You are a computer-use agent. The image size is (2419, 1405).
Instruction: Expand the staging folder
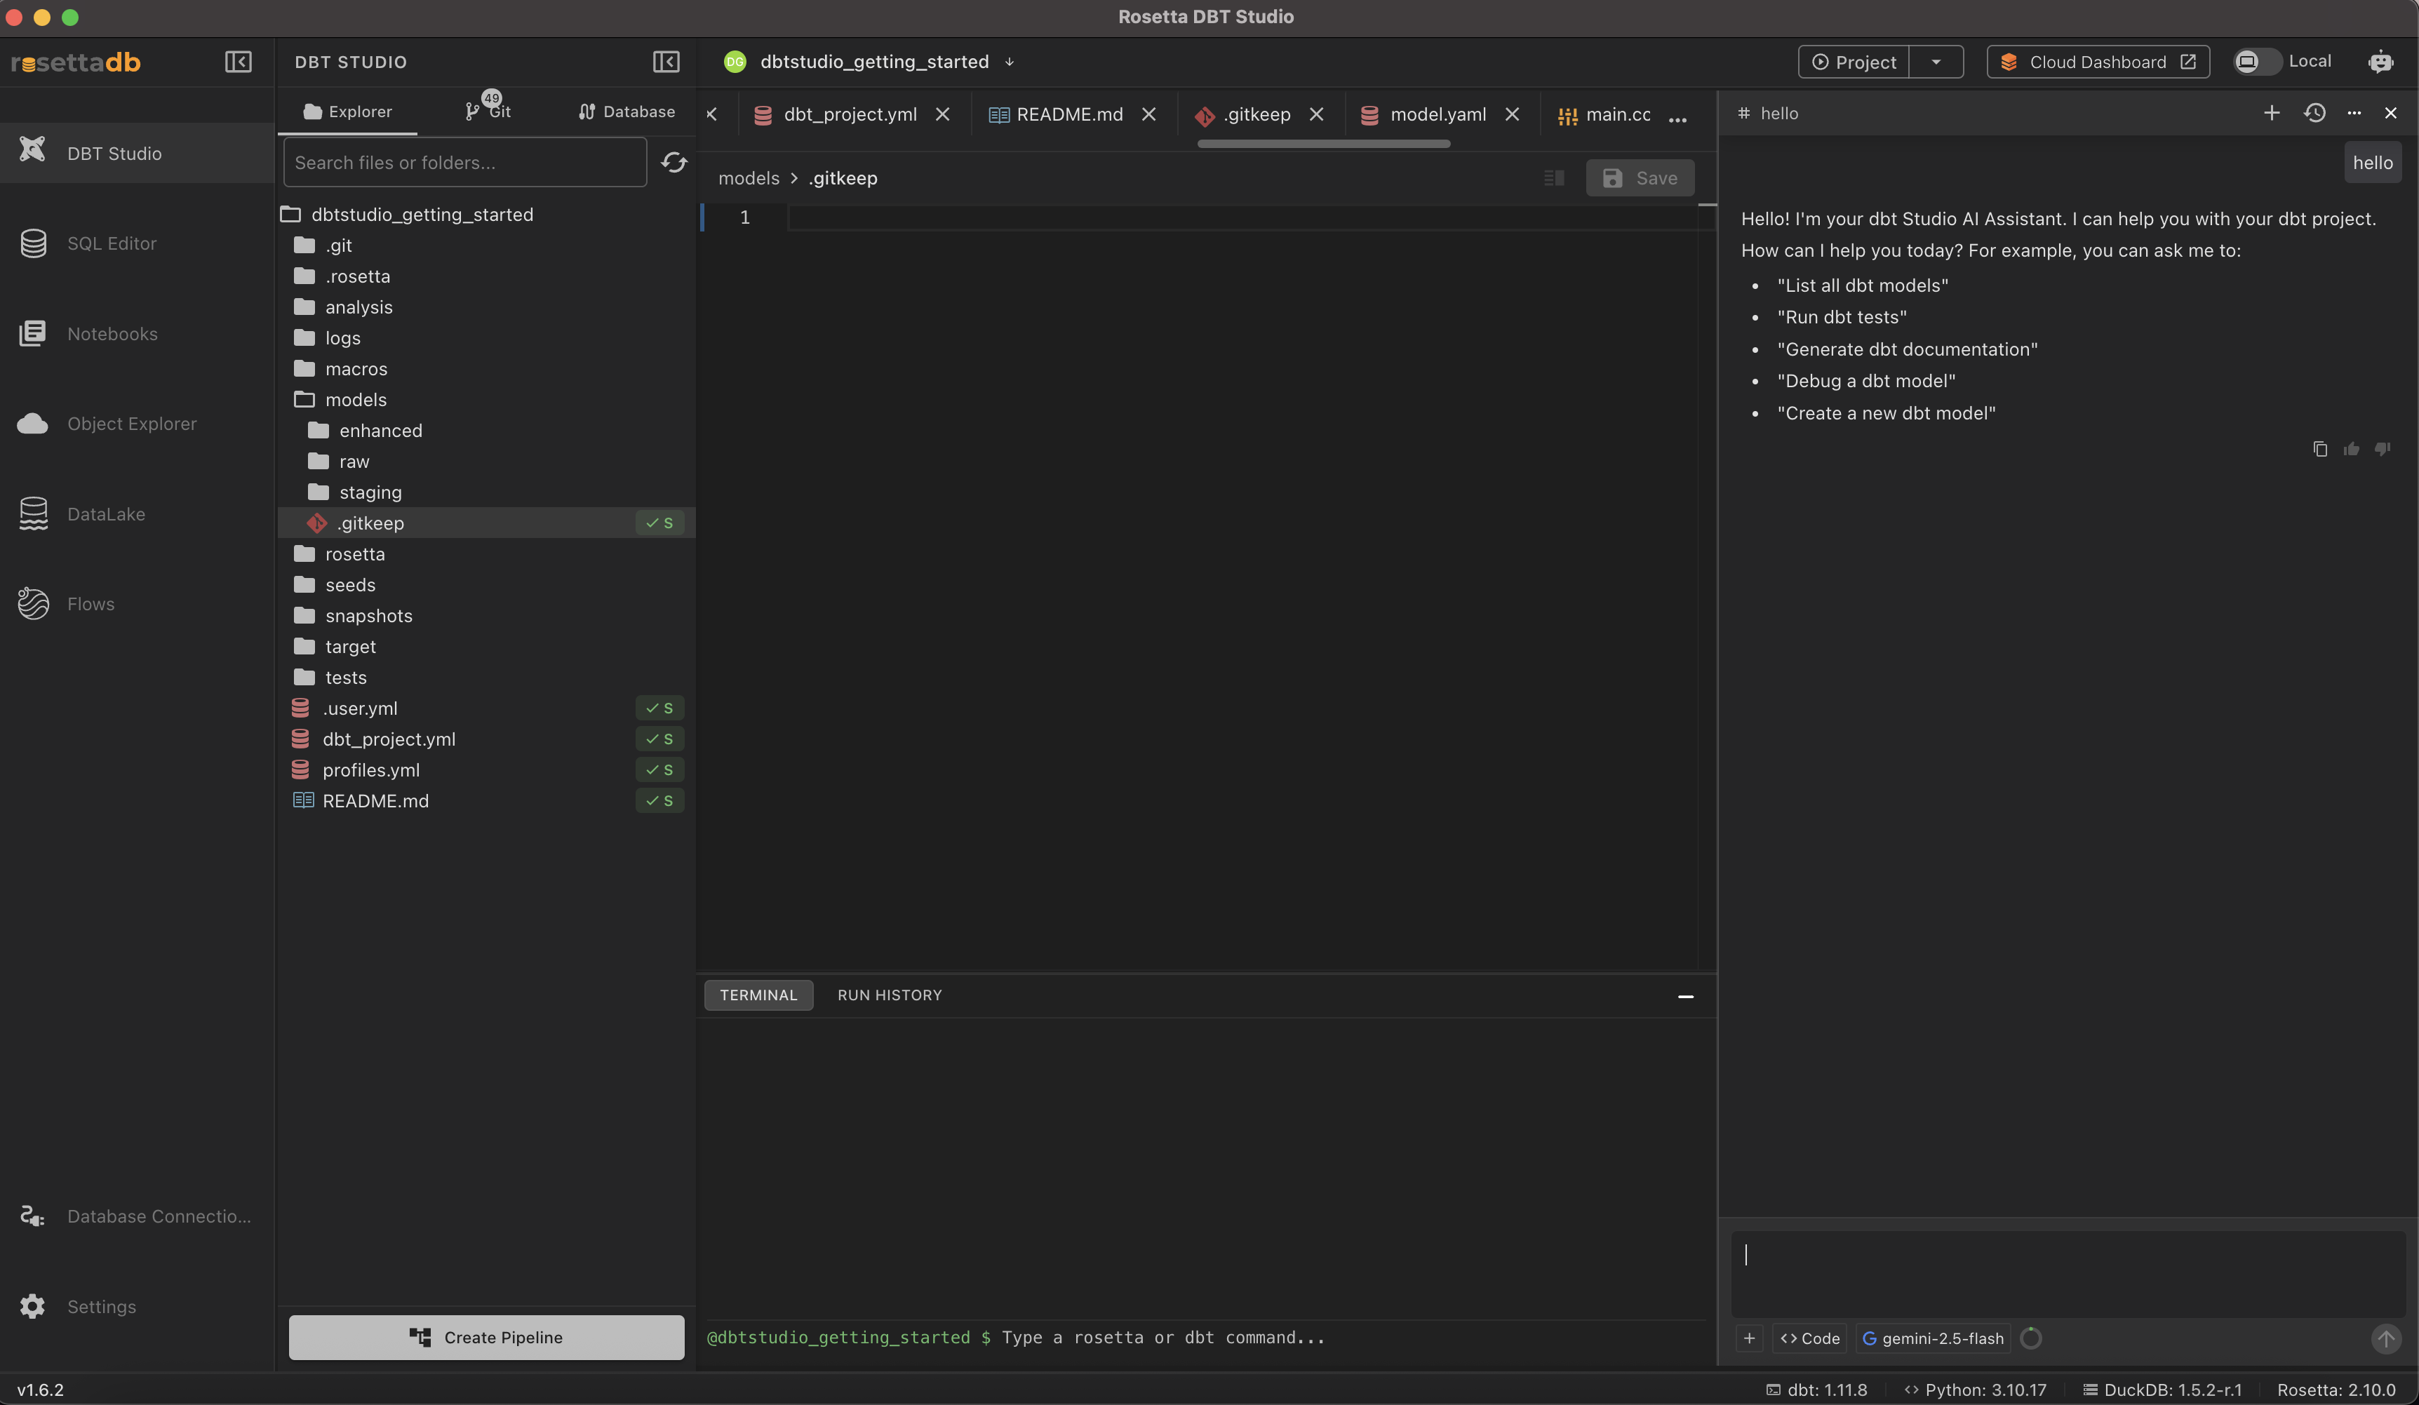click(x=487, y=492)
